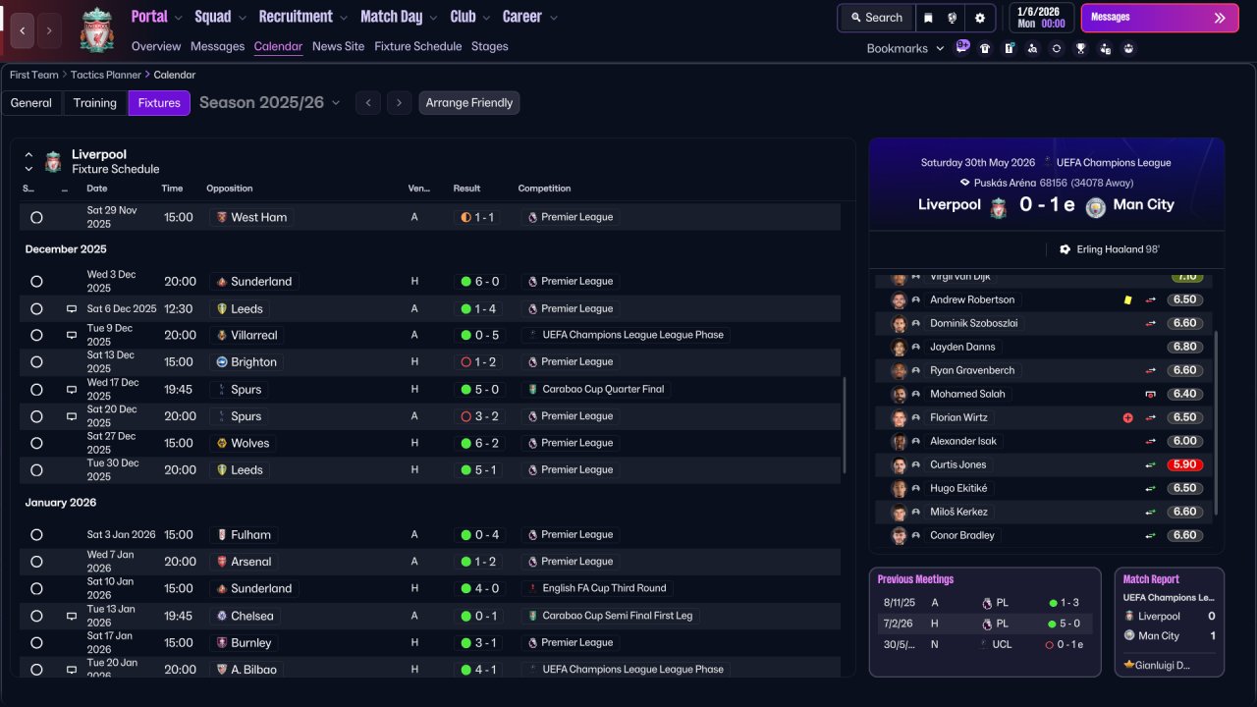The image size is (1257, 707).
Task: Open the shirt icon bookmark
Action: tap(985, 48)
